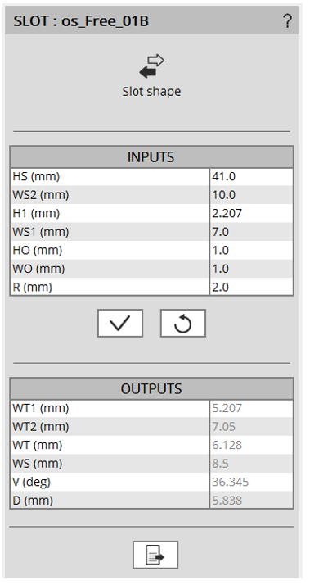Screen dimensions: 310x585
Task: Click the export document icon button
Action: (155, 555)
